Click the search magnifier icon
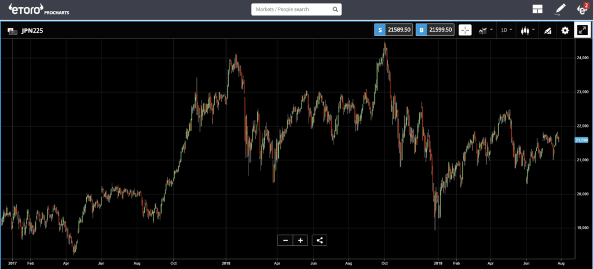Image resolution: width=593 pixels, height=269 pixels. coord(335,9)
